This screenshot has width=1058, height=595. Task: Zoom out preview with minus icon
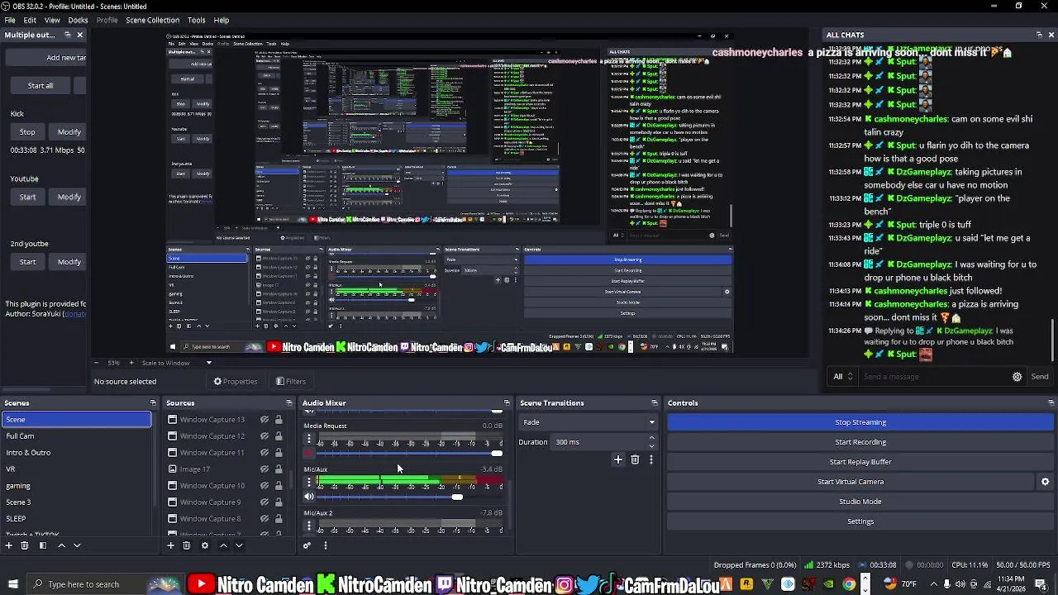[97, 363]
